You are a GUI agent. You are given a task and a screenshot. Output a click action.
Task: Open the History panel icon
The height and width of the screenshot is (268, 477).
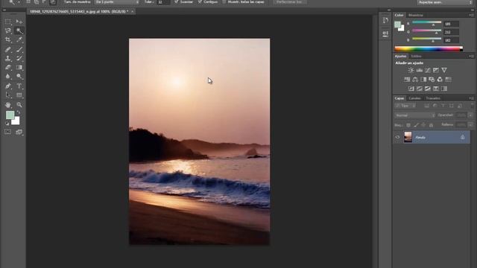385,20
